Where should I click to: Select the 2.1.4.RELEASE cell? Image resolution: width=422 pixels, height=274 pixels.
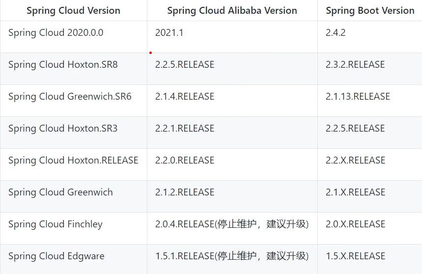pyautogui.click(x=232, y=101)
